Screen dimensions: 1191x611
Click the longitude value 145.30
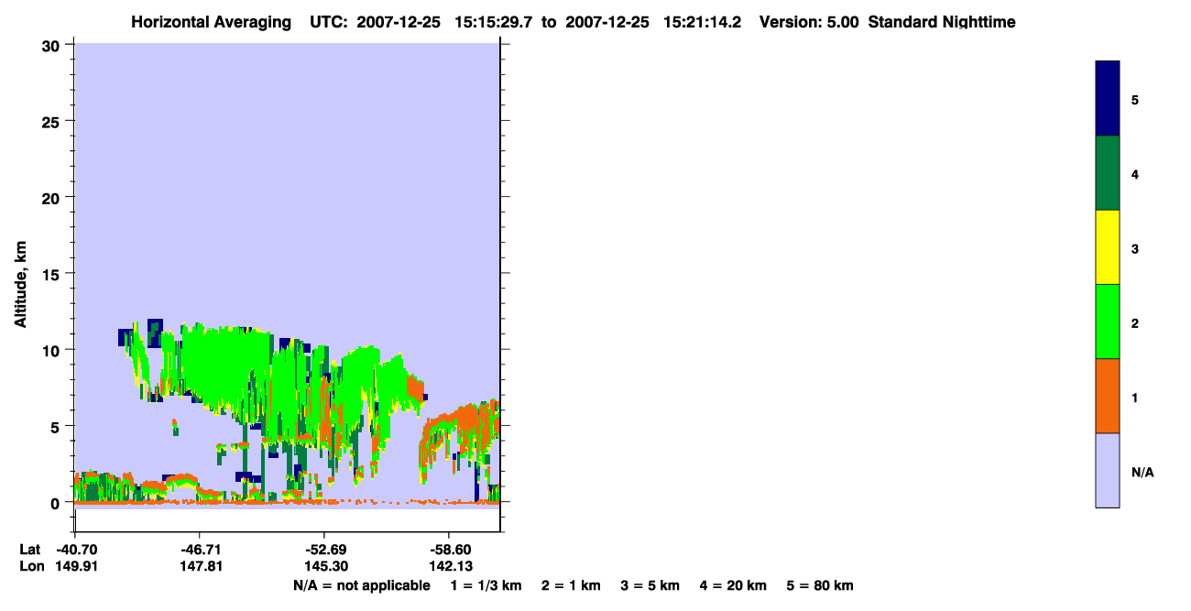(325, 566)
